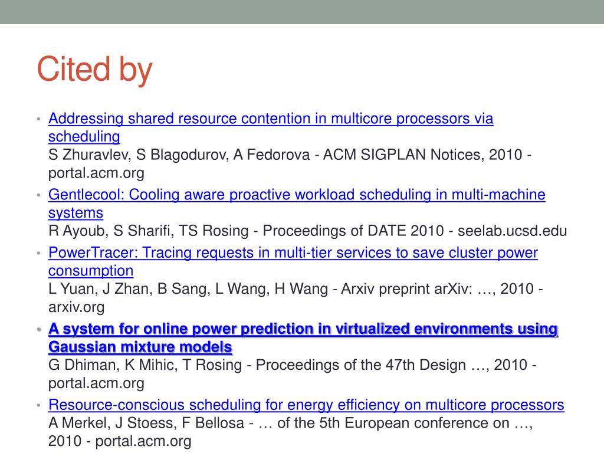Click the 'A Merkel, J Stoess, F Bellosa' citation line

(x=290, y=423)
